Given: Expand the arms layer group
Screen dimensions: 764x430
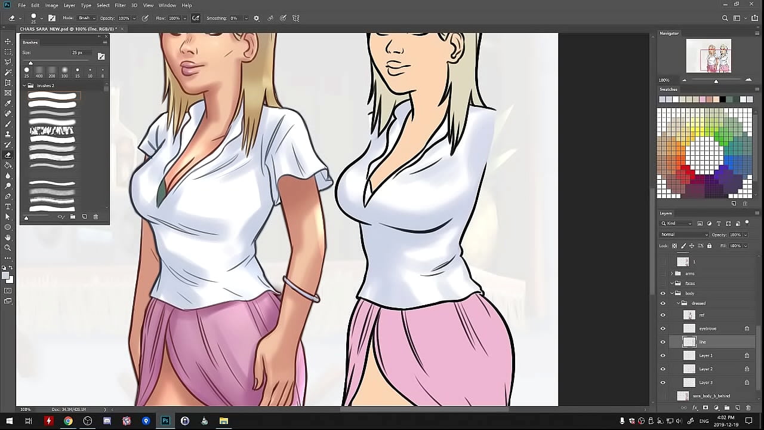Looking at the screenshot, I should click(x=671, y=274).
